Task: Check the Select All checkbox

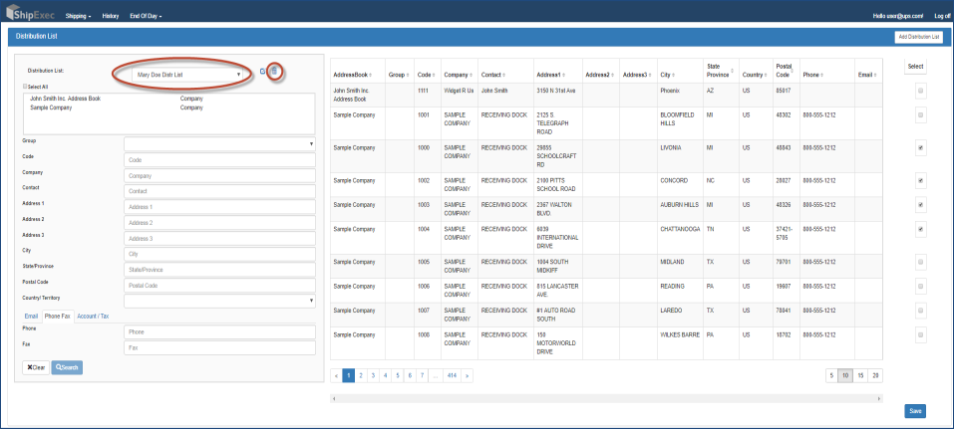Action: pyautogui.click(x=26, y=87)
